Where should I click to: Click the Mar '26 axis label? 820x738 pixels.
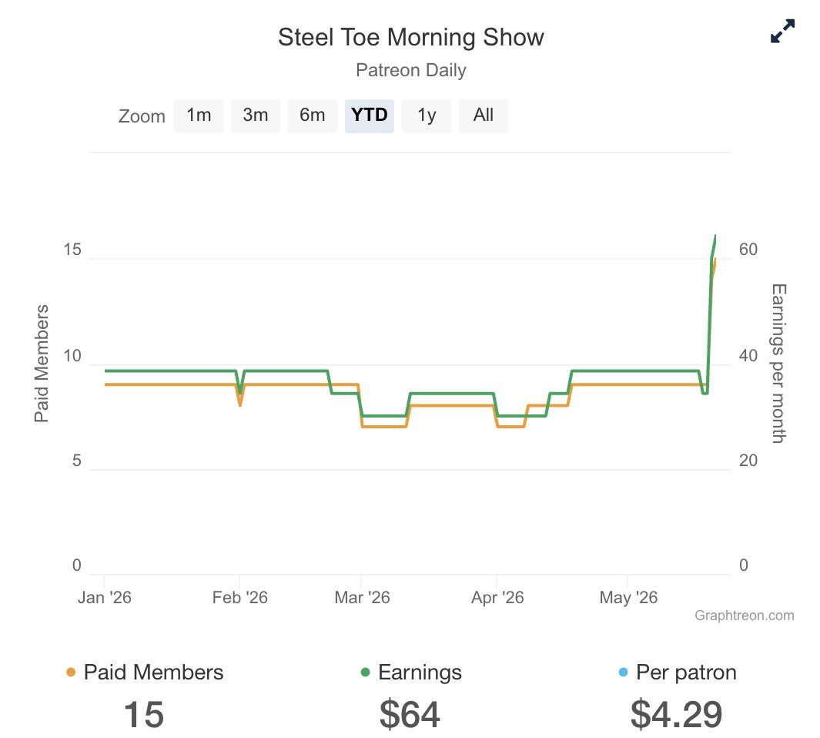pyautogui.click(x=363, y=598)
